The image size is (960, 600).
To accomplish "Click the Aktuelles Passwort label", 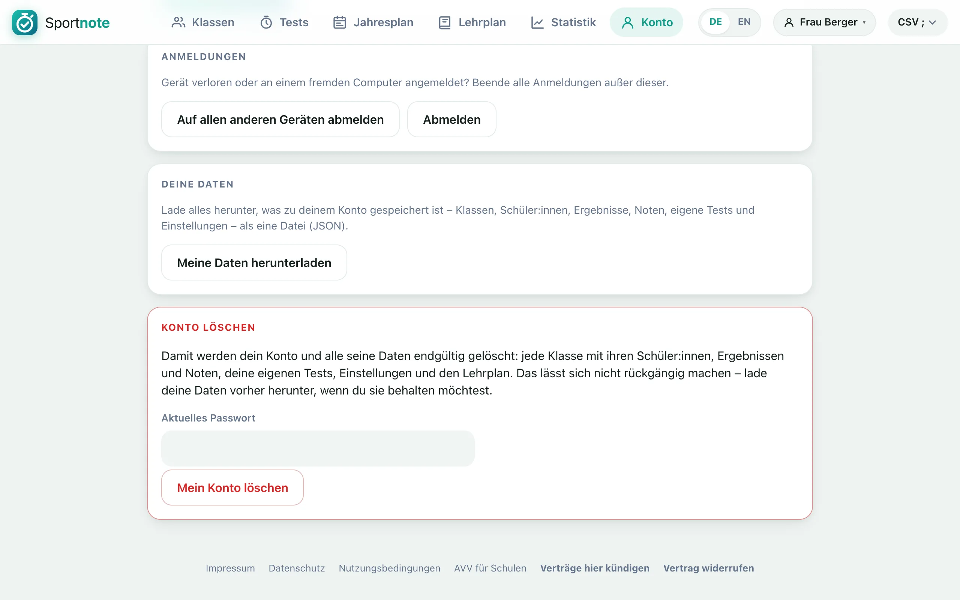I will pos(208,418).
